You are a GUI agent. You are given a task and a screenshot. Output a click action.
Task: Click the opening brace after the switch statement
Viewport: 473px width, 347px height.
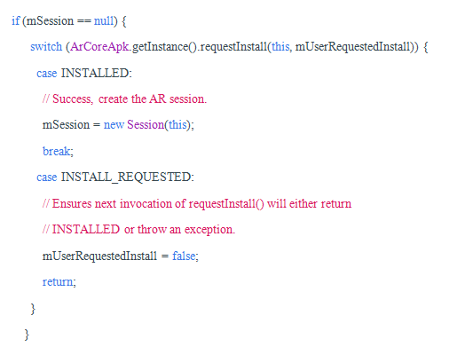tap(426, 47)
